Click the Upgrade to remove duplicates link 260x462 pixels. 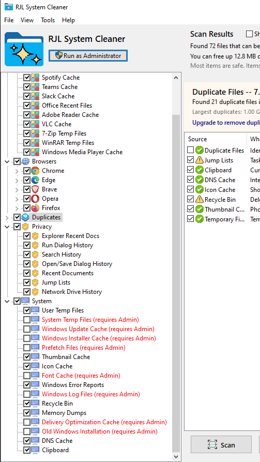pos(226,123)
